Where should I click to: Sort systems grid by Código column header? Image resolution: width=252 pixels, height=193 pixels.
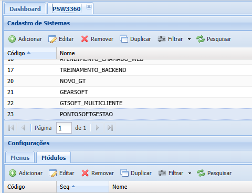coord(30,53)
